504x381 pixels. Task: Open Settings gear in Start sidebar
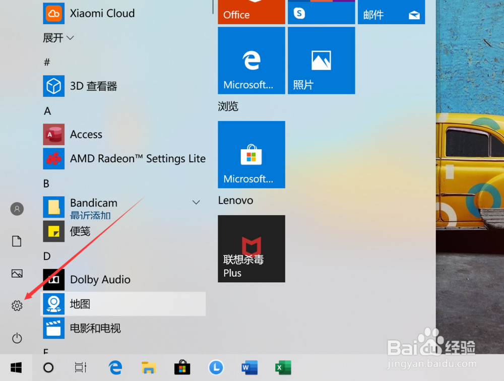(x=17, y=305)
